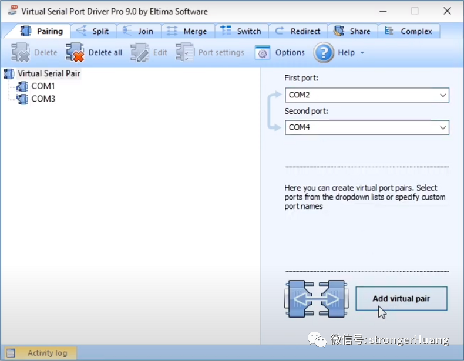Click the Redirect tab arrow icon
The image size is (464, 361).
point(279,31)
